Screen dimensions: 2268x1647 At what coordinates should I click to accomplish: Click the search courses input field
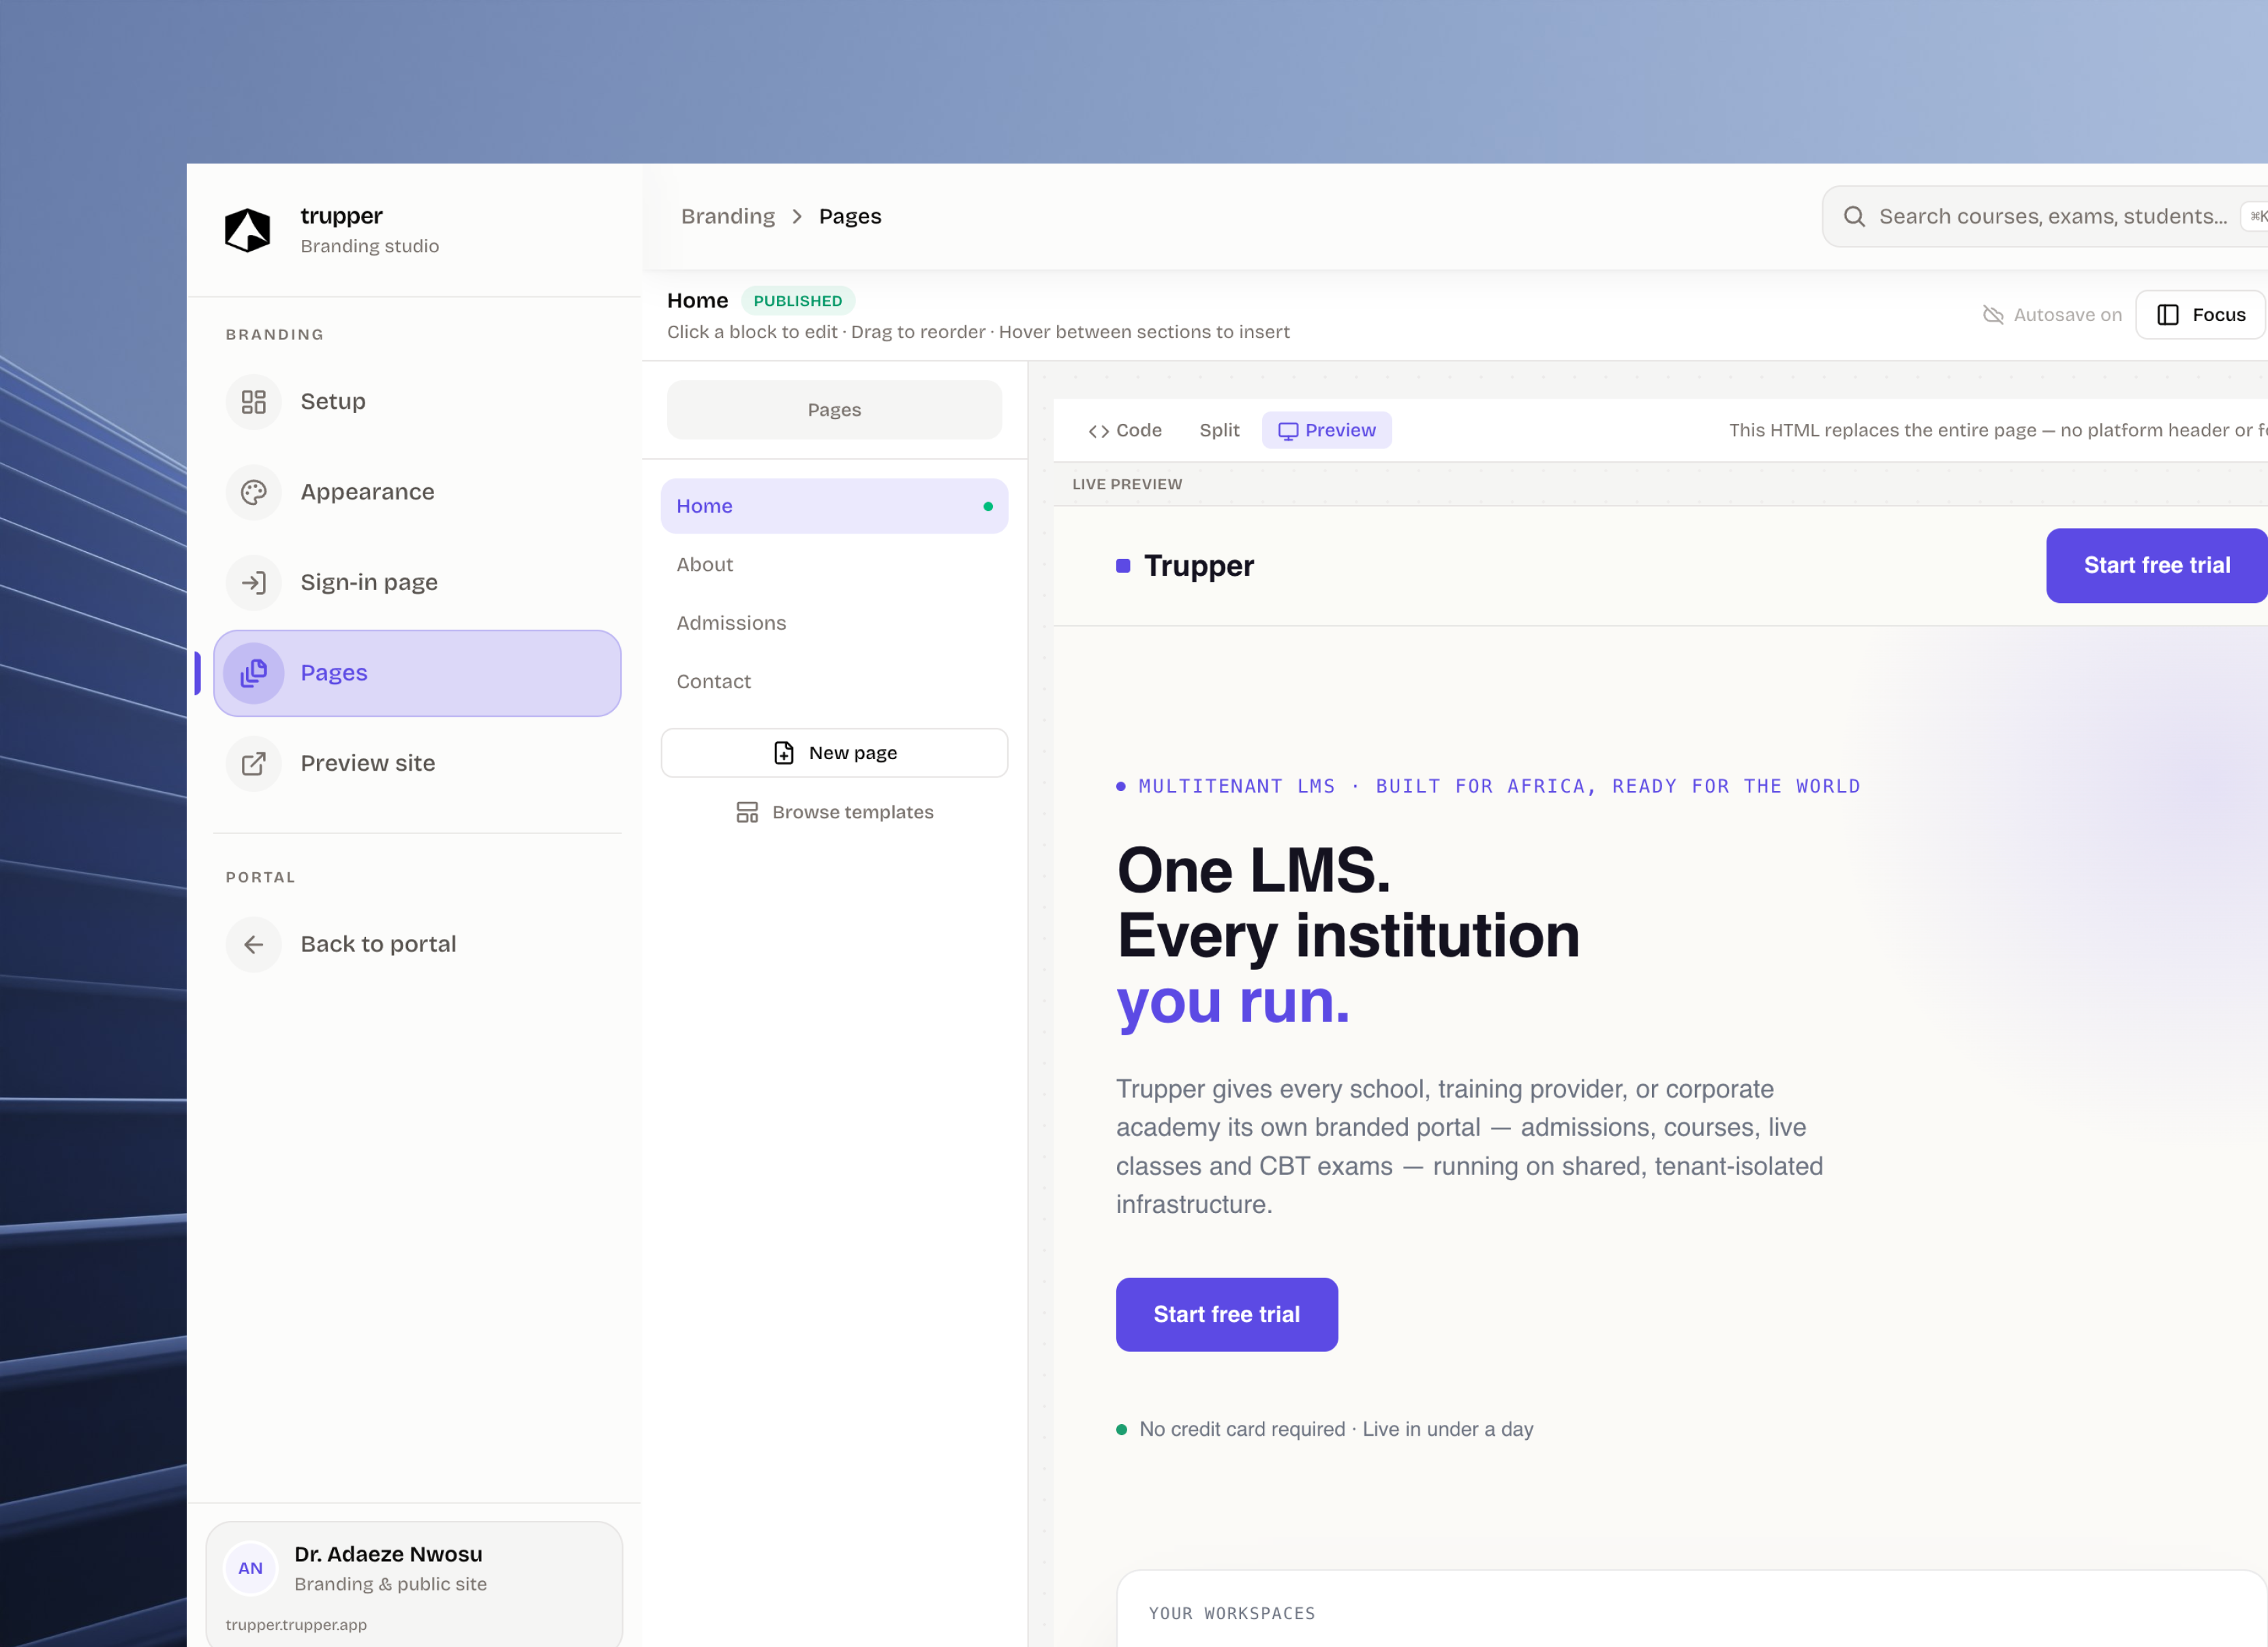tap(2045, 216)
